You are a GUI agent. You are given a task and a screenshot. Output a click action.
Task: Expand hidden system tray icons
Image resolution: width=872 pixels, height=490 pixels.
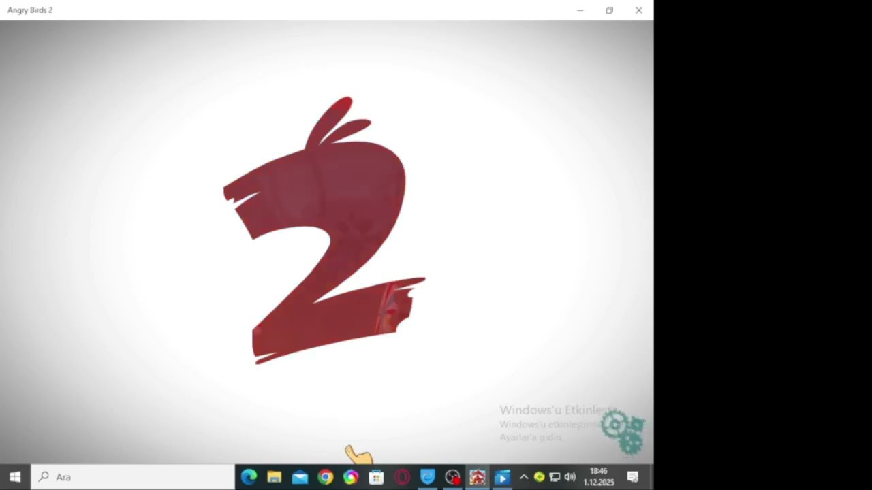(x=524, y=477)
